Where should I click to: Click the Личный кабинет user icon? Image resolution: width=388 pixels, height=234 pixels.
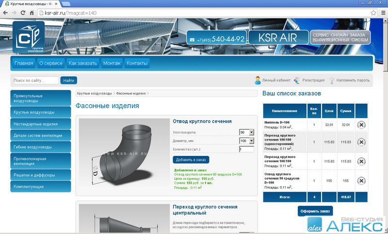[x=258, y=80]
